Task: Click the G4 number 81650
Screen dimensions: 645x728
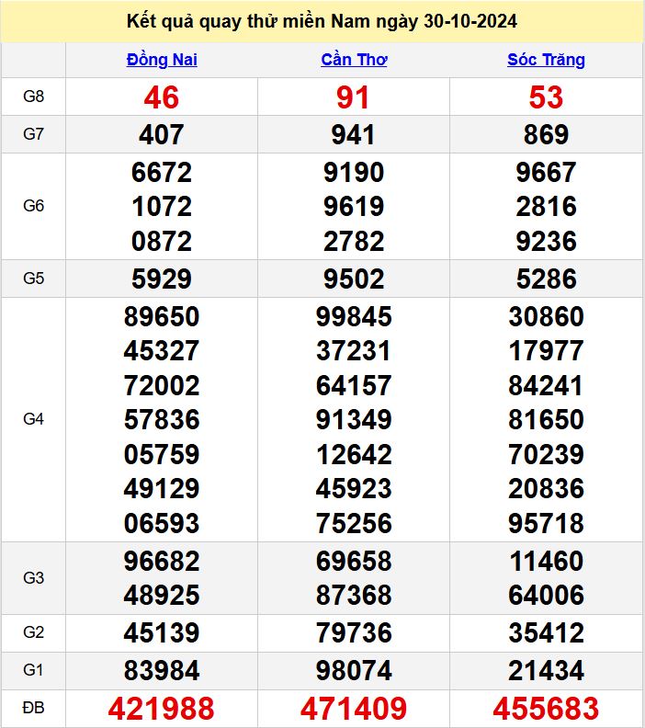Action: 546,420
